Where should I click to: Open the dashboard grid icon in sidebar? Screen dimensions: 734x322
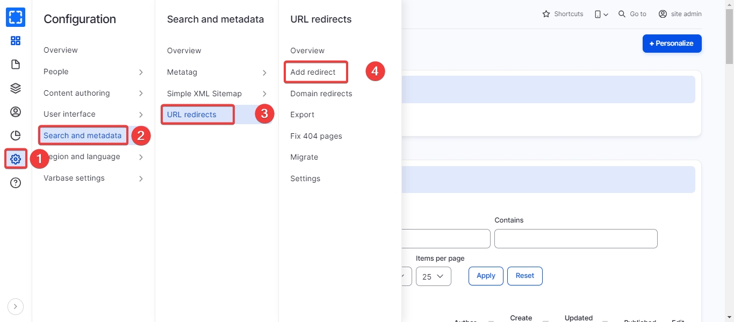16,41
